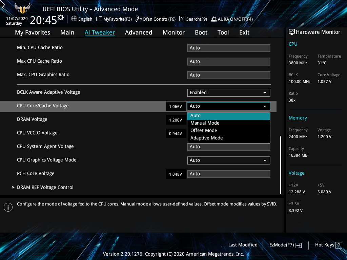The image size is (347, 260).
Task: Click the Max CPU Cache Ratio field
Action: [x=228, y=61]
